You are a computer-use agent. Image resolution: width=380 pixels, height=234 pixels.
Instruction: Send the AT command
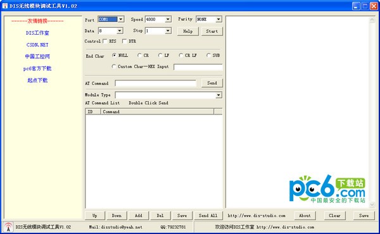(x=212, y=83)
